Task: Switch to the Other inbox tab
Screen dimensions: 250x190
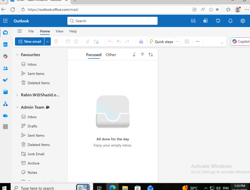Action: coord(111,55)
